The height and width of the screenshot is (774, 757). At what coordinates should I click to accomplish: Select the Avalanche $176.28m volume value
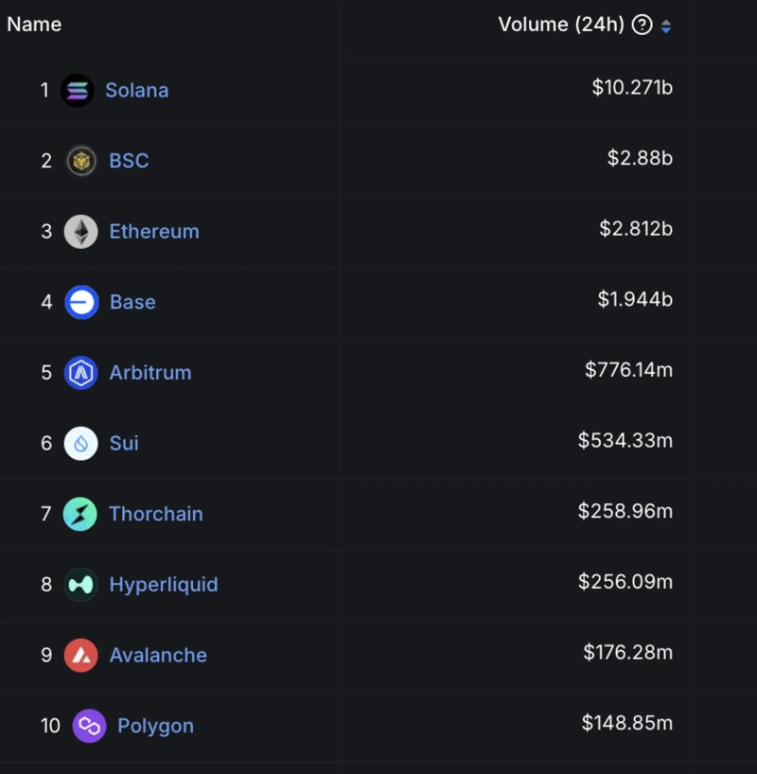627,653
